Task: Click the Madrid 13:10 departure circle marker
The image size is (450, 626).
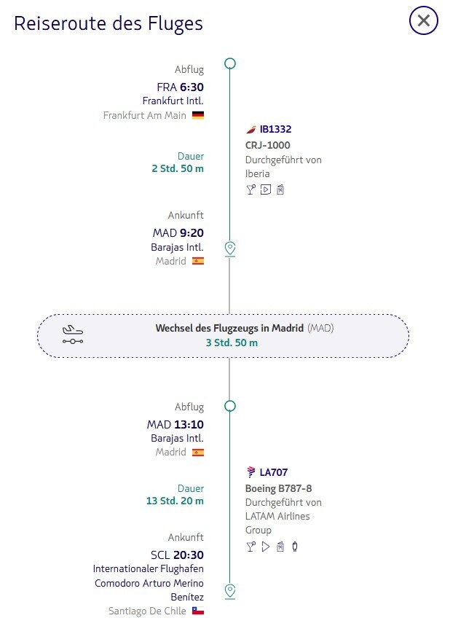Action: (230, 407)
